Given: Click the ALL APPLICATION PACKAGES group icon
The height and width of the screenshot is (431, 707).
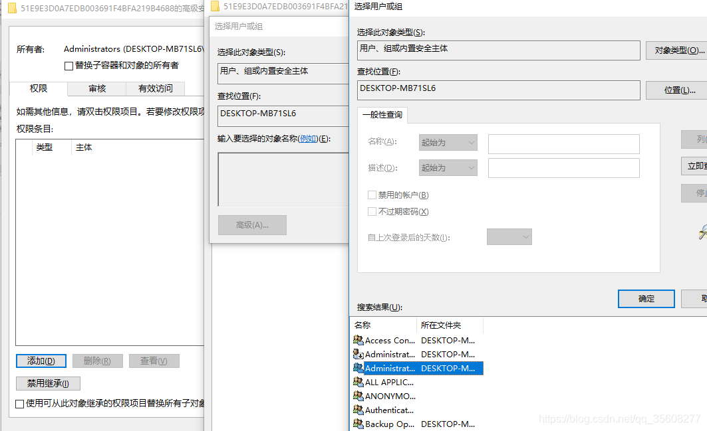Looking at the screenshot, I should (357, 382).
